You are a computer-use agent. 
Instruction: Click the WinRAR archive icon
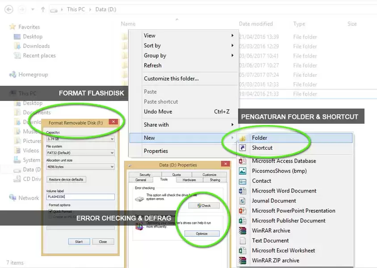pos(243,231)
